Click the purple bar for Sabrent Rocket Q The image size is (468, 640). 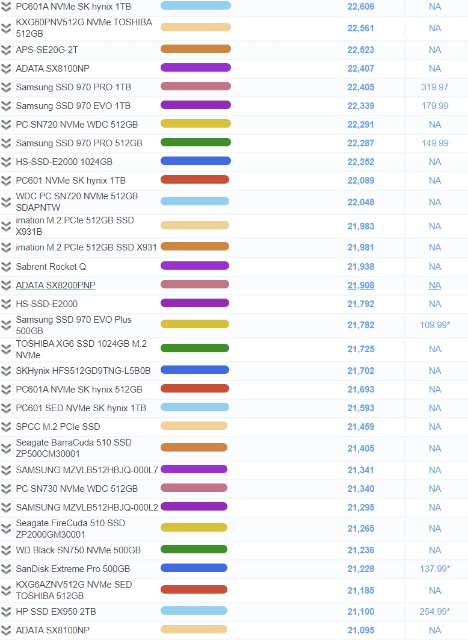[x=195, y=266]
